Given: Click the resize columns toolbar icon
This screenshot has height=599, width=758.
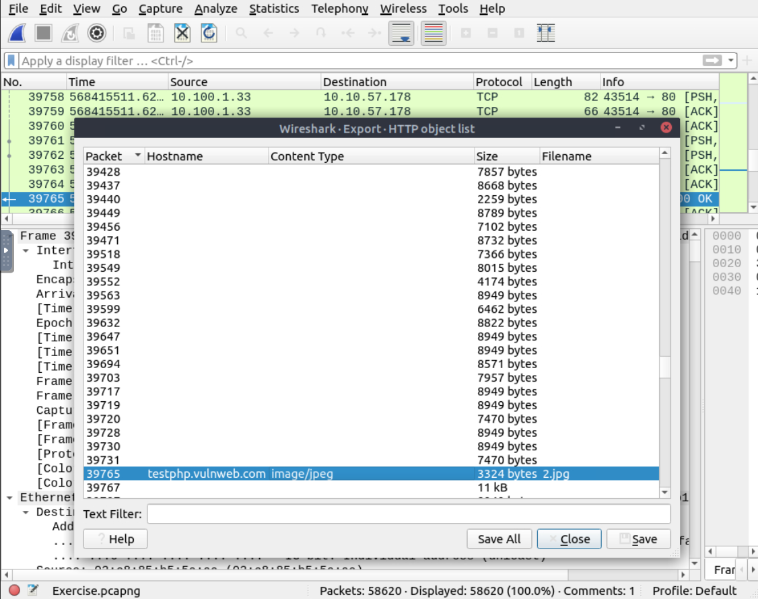Looking at the screenshot, I should [546, 33].
